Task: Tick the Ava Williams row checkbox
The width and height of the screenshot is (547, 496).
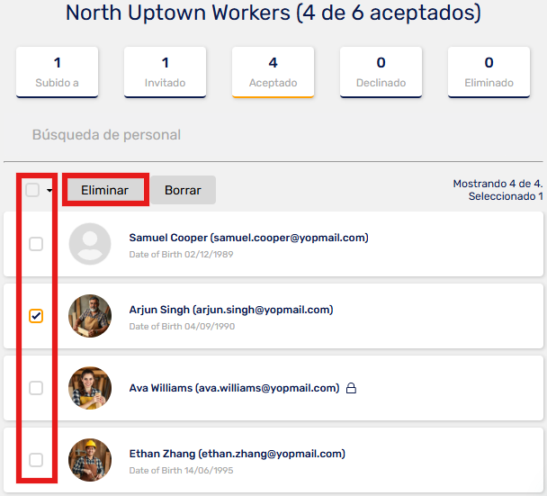Action: pyautogui.click(x=36, y=388)
